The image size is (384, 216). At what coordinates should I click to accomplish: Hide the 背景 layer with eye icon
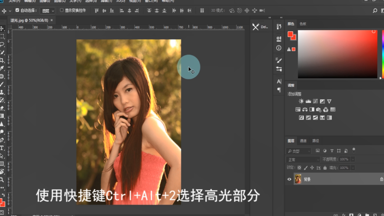(289, 179)
